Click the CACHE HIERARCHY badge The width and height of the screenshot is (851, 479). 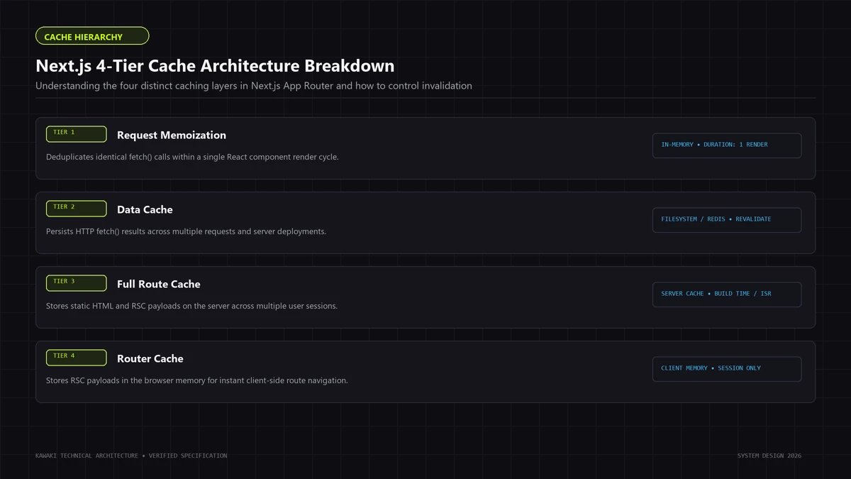(92, 36)
